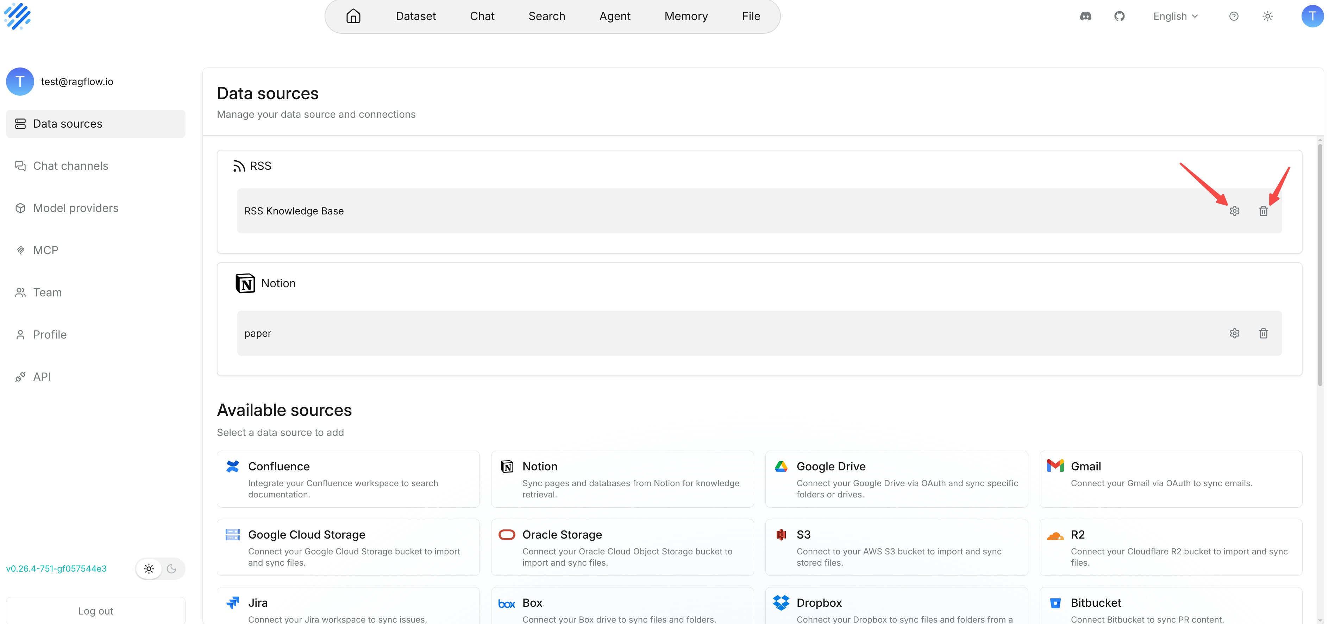Switch to light mode in sidebar

pos(149,569)
